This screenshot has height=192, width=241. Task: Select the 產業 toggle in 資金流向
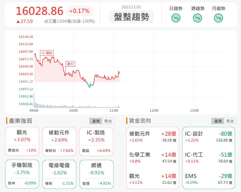pos(217,121)
